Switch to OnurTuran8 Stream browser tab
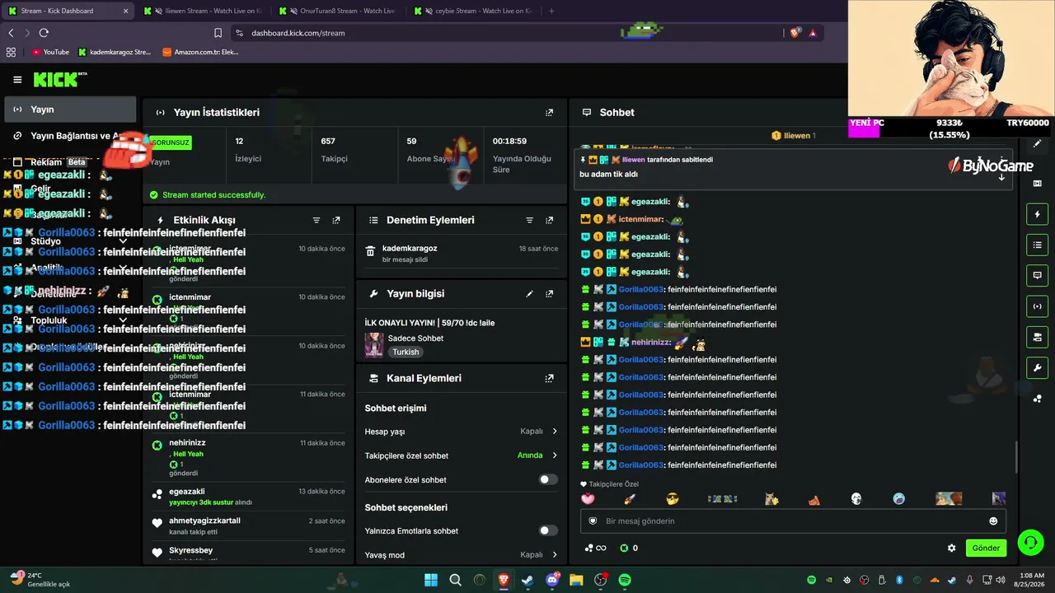Screen dimensions: 1055x593 point(340,11)
